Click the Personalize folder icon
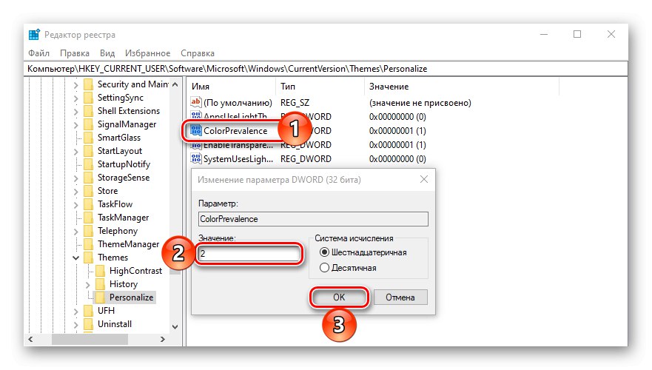Screen dimensions: 652x370 pyautogui.click(x=100, y=297)
